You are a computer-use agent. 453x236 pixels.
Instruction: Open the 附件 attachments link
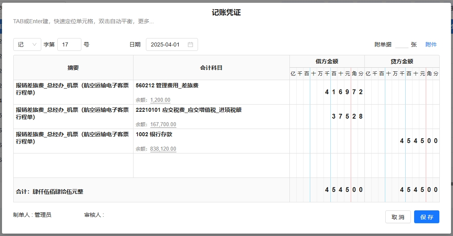pos(431,44)
